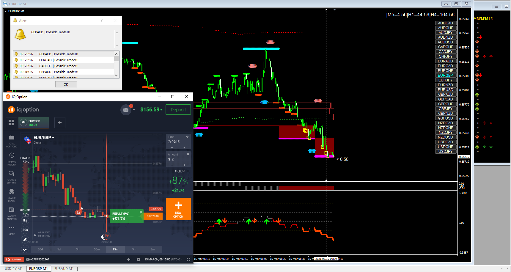Image resolution: width=511 pixels, height=272 pixels.
Task: Click the orange New Option button
Action: coord(178,209)
